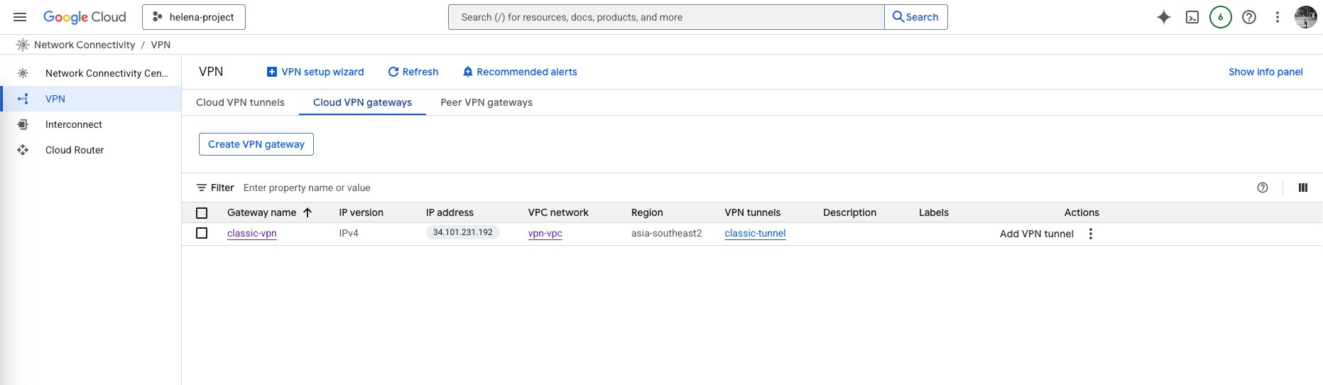Launch Gemini AI assistant sparkle icon
1323x385 pixels.
pos(1163,17)
